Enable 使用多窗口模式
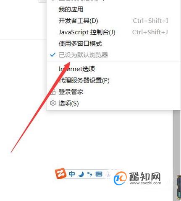 click(x=113, y=44)
